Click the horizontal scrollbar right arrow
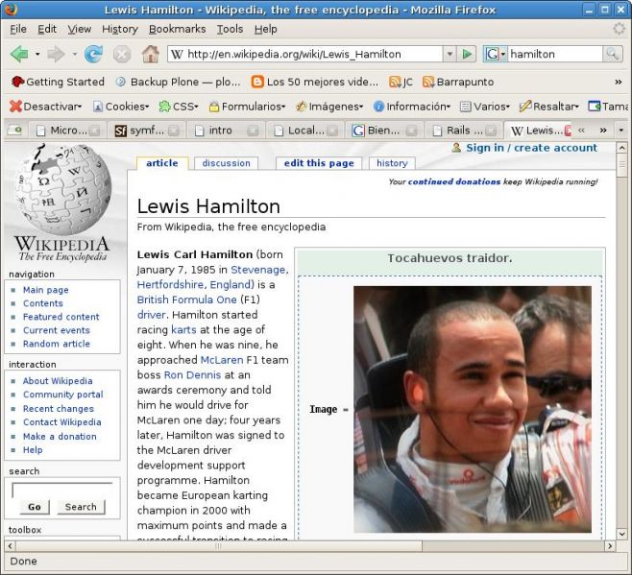632x575 pixels. (x=610, y=546)
